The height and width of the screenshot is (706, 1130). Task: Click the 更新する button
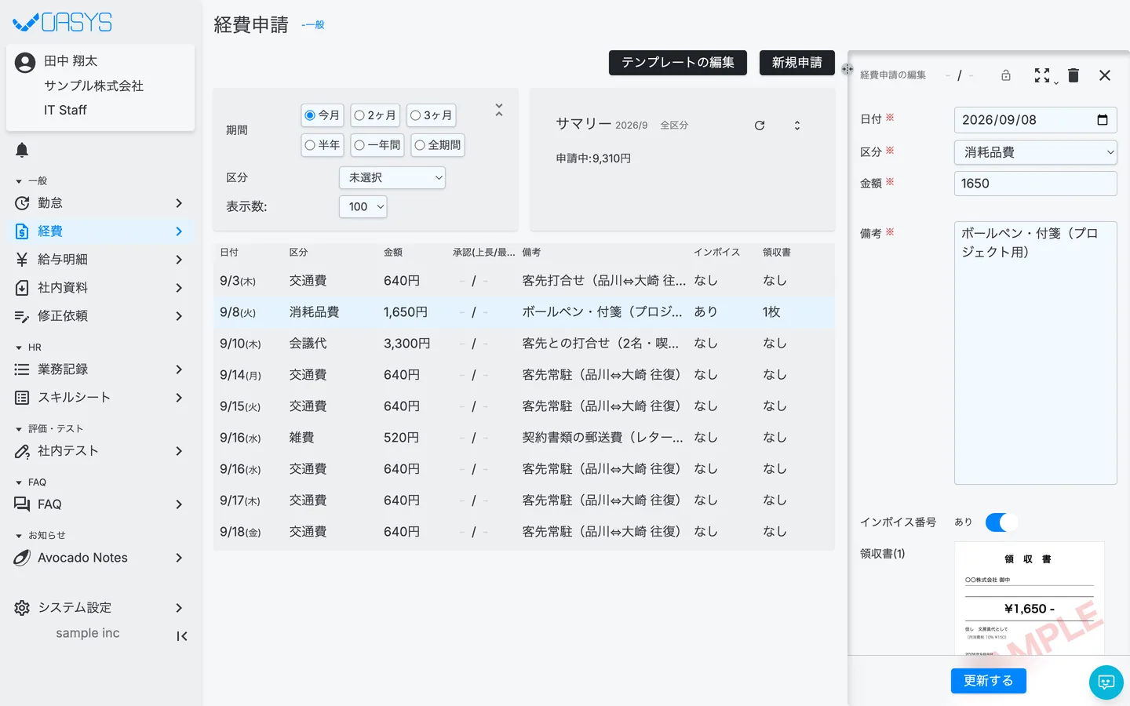(x=989, y=681)
